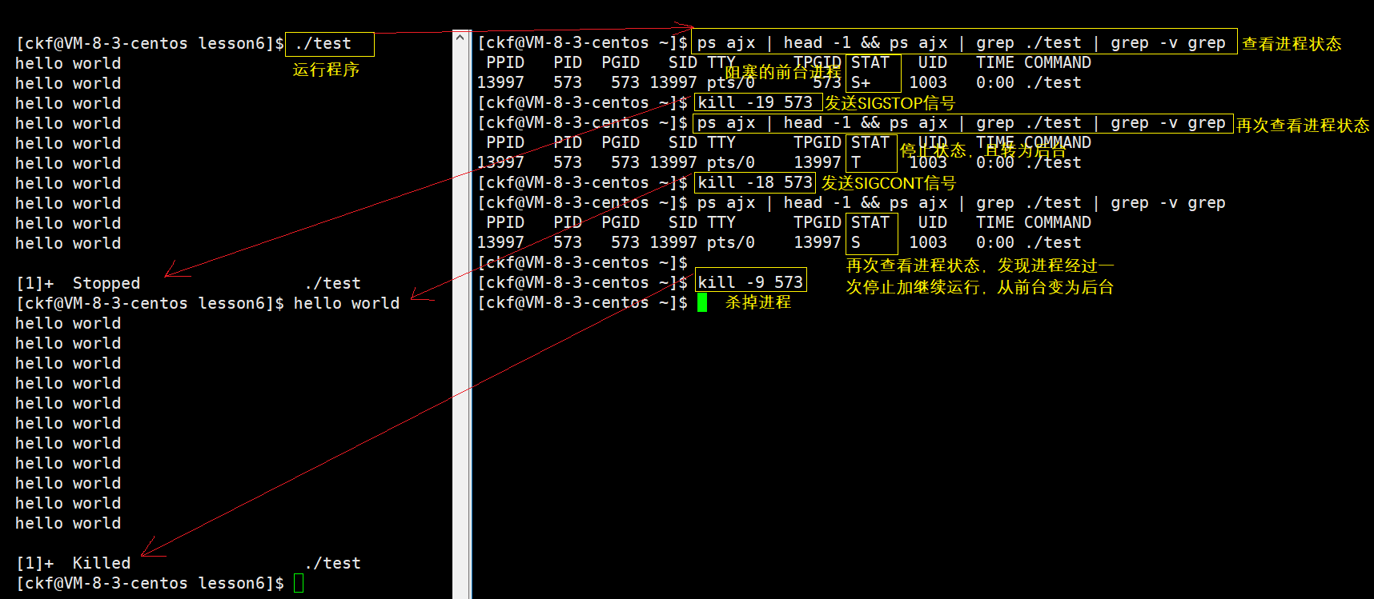Select the "Killed" job status text

coord(102,563)
